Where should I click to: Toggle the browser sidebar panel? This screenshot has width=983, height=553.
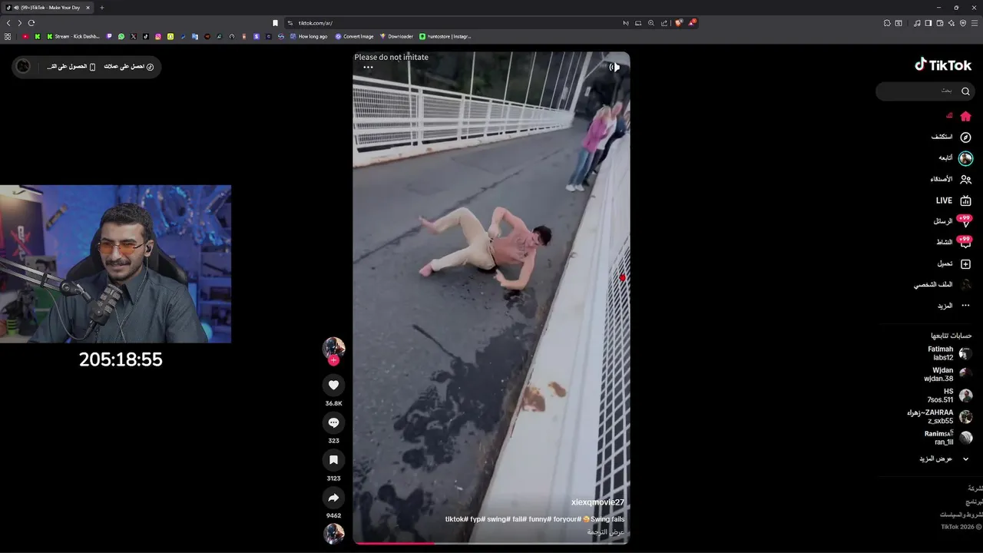pyautogui.click(x=928, y=23)
